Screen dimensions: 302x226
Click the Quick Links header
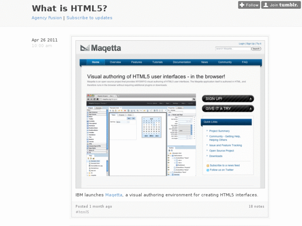point(226,122)
